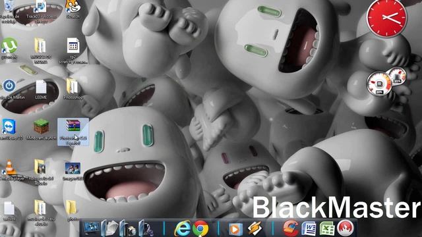422x237 pixels.
Task: Click the CPU meter gauge gadget
Action: pos(379,84)
